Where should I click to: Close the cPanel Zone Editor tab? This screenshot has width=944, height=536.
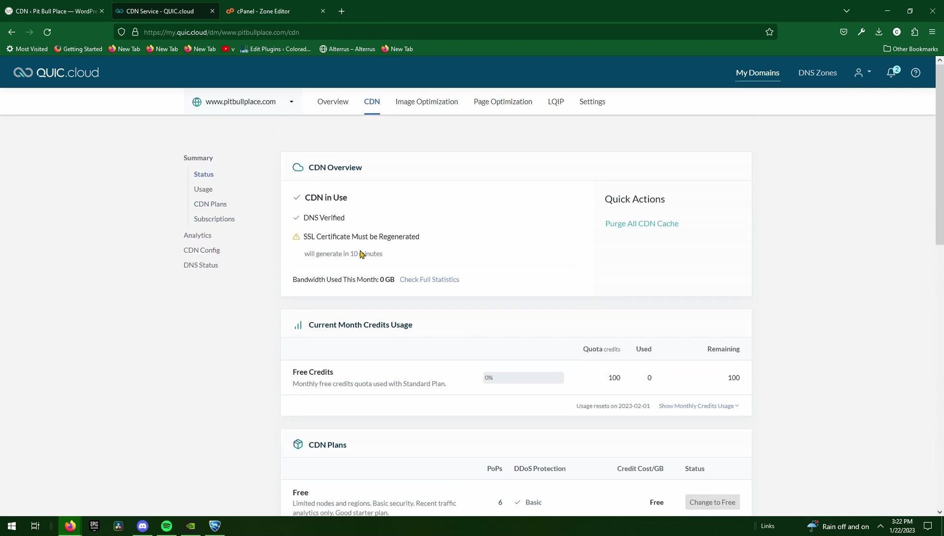pos(323,11)
